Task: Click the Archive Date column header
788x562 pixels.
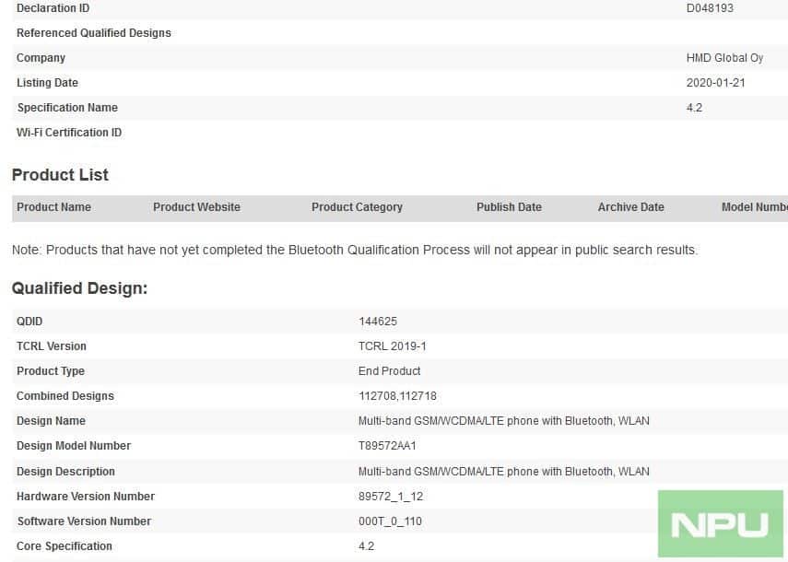Action: [x=630, y=207]
